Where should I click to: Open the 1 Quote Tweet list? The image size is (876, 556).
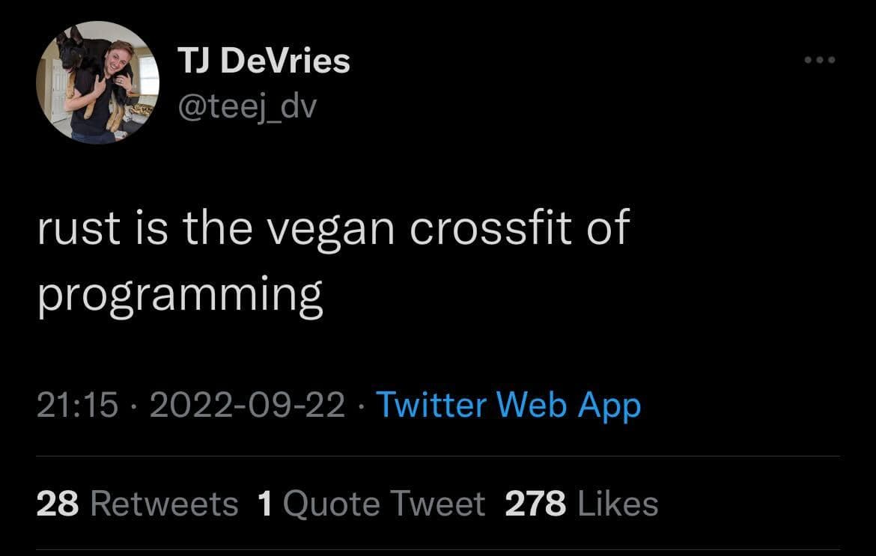371,504
